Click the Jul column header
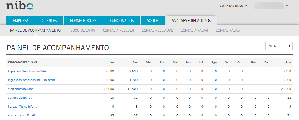Viewport: 299px width, 120px height. [x=201, y=62]
